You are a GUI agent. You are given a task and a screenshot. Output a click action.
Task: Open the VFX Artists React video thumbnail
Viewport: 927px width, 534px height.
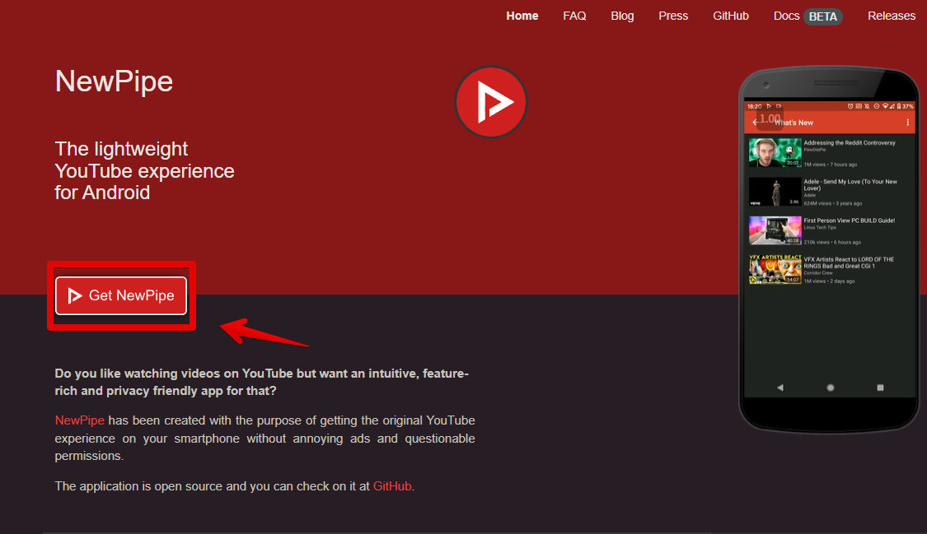pyautogui.click(x=775, y=269)
